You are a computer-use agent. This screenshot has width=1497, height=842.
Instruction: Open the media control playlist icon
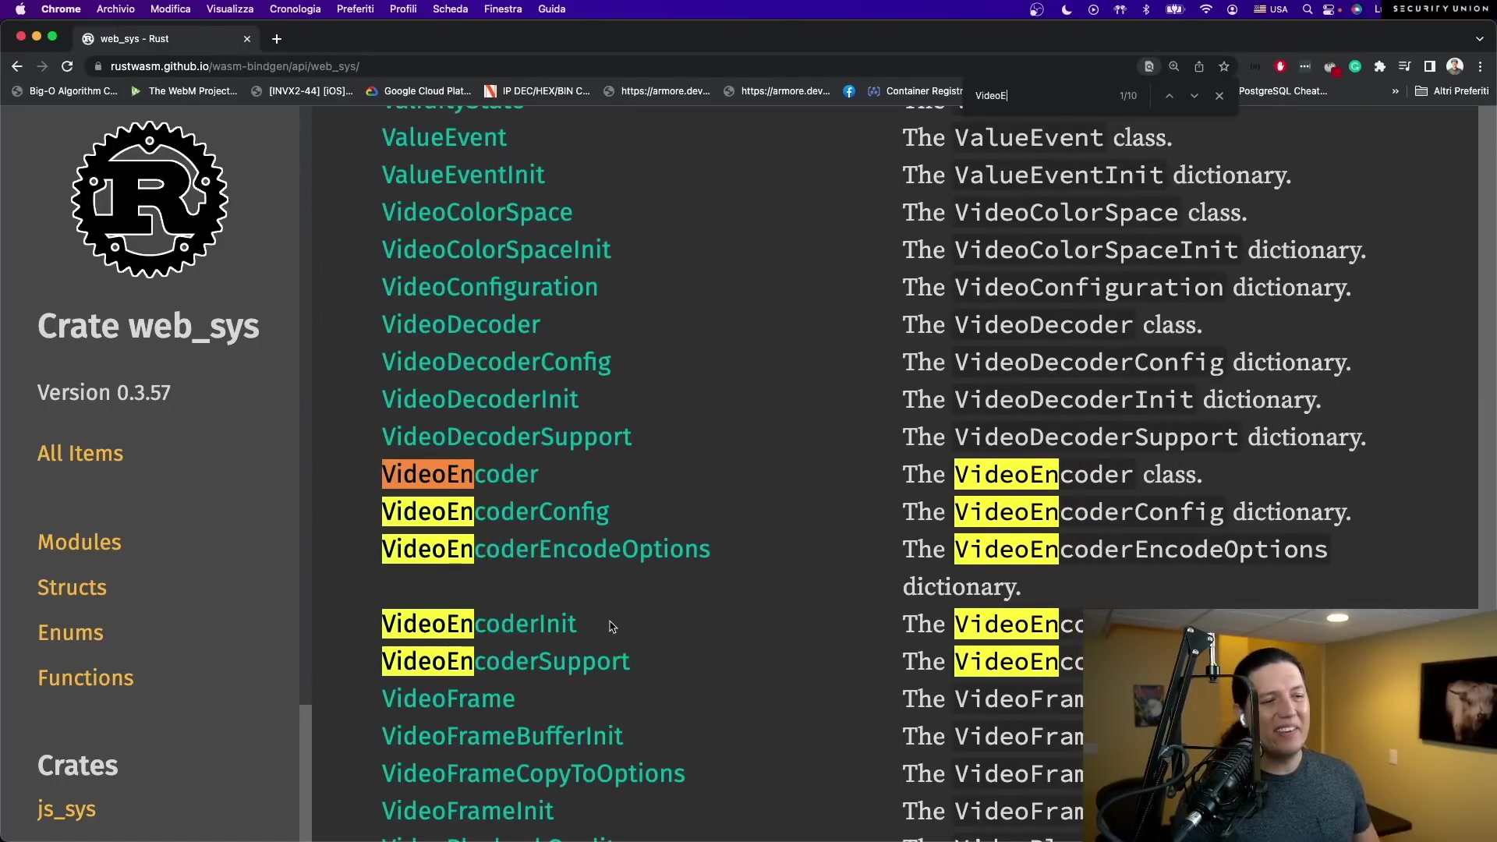tap(1404, 66)
